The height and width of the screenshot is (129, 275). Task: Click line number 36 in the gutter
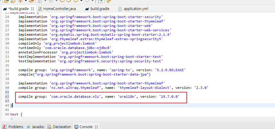[x=7, y=70]
